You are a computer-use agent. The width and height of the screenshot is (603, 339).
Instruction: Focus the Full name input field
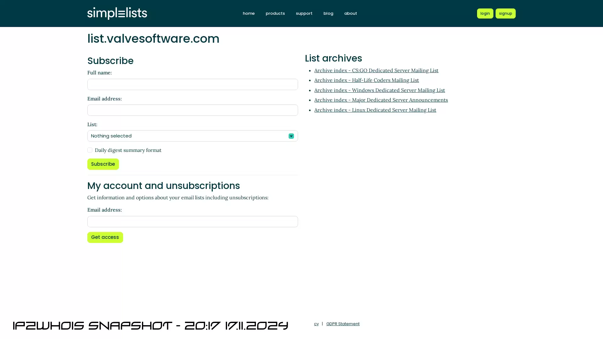[x=193, y=84]
